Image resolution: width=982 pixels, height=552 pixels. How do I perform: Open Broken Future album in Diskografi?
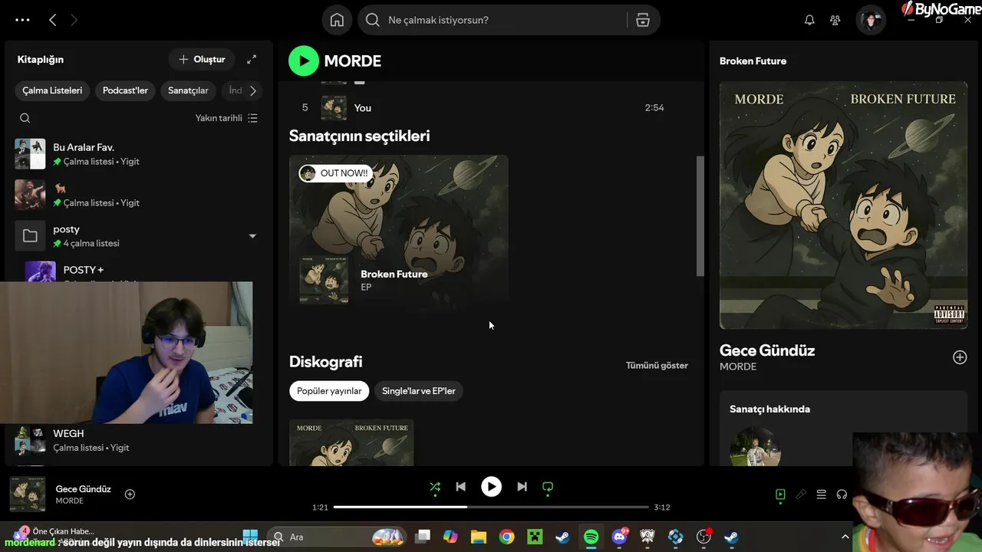[351, 442]
